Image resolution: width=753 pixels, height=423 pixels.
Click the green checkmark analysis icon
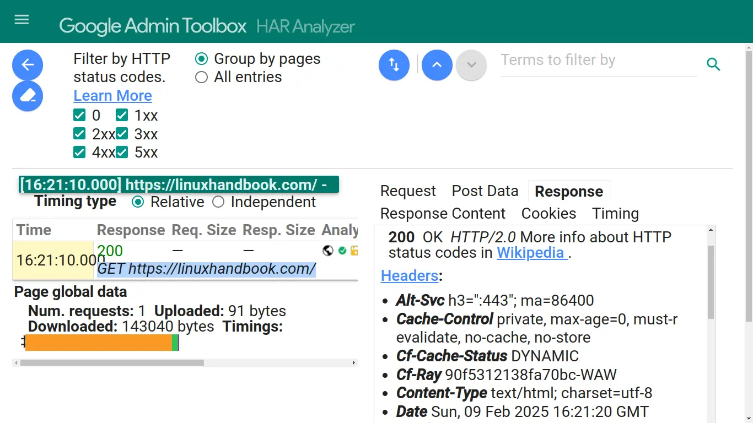342,251
